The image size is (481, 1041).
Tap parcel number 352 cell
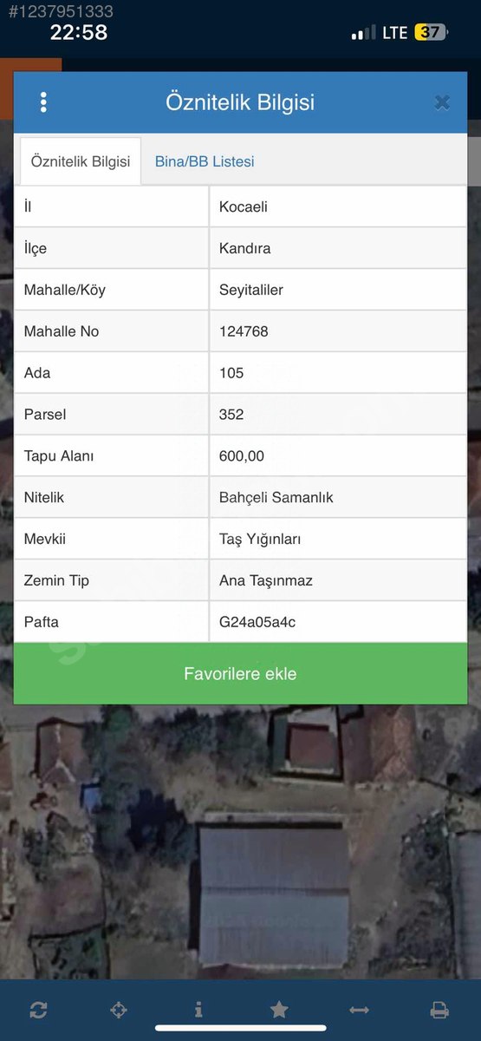click(338, 415)
